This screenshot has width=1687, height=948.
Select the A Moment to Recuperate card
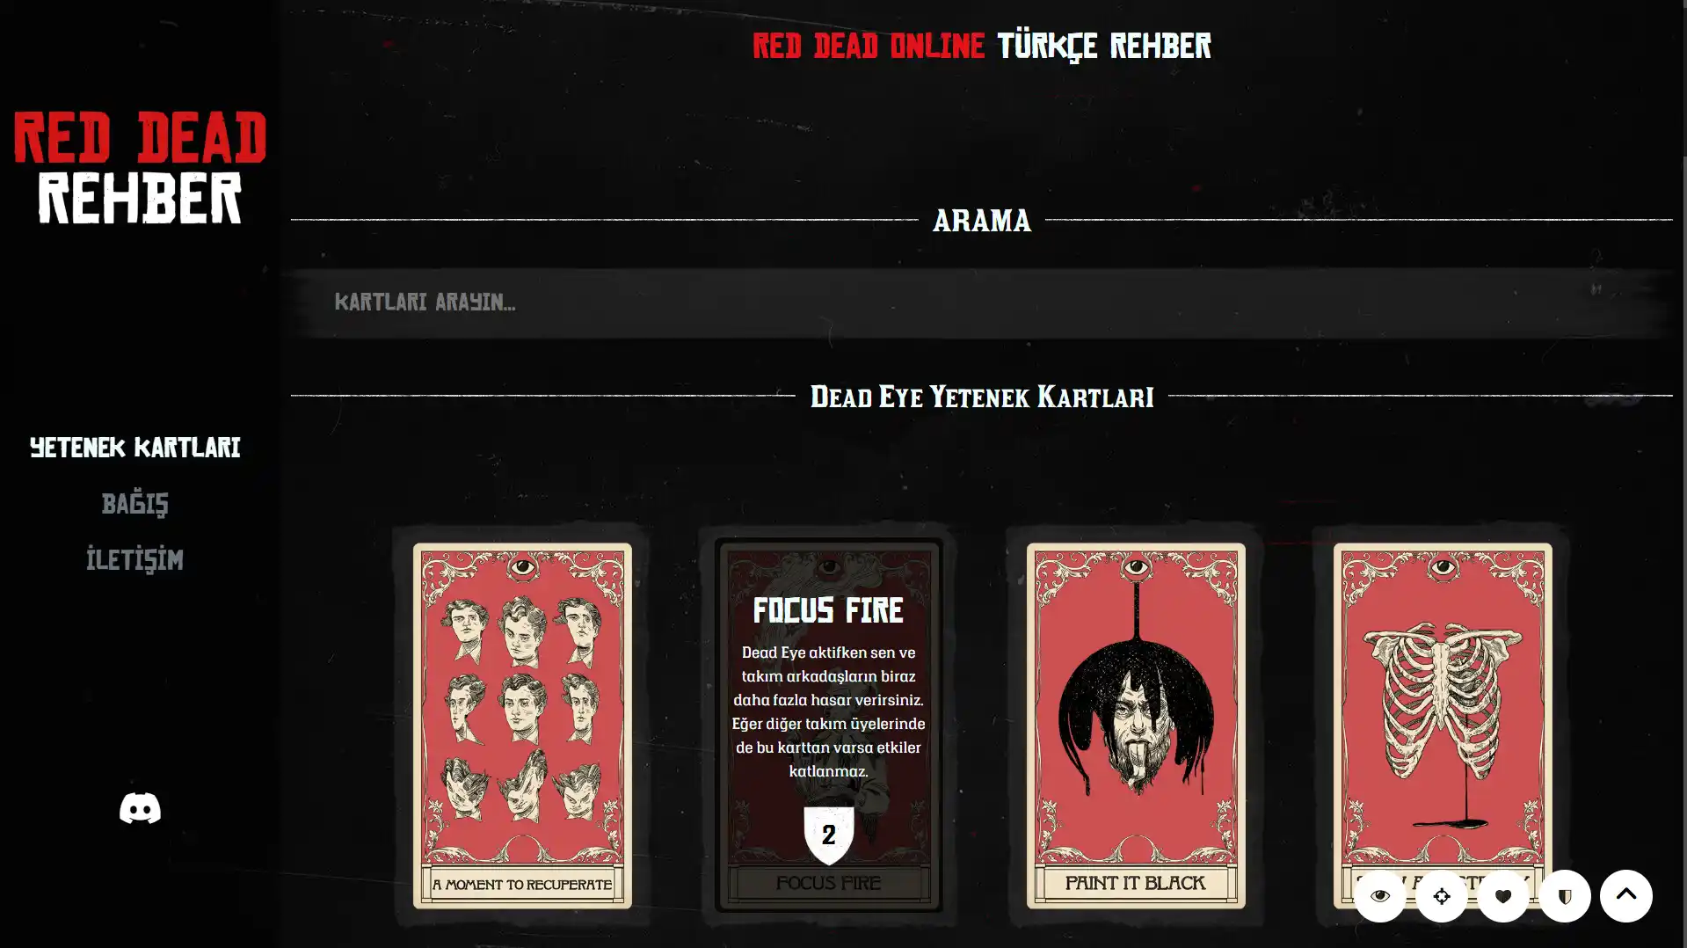coord(522,726)
